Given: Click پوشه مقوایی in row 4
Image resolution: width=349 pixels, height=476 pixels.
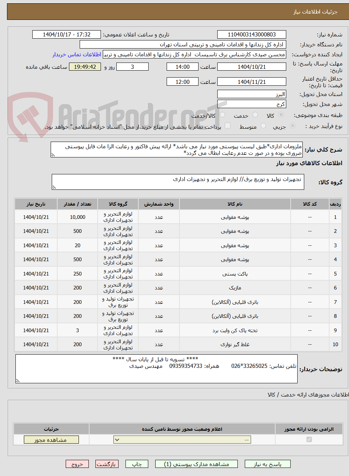Looking at the screenshot, I should coord(235,259).
